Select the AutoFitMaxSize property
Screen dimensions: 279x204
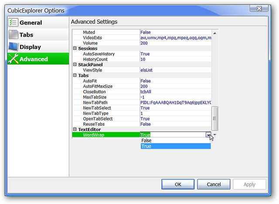click(98, 86)
